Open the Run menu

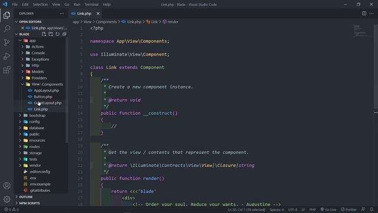point(77,4)
